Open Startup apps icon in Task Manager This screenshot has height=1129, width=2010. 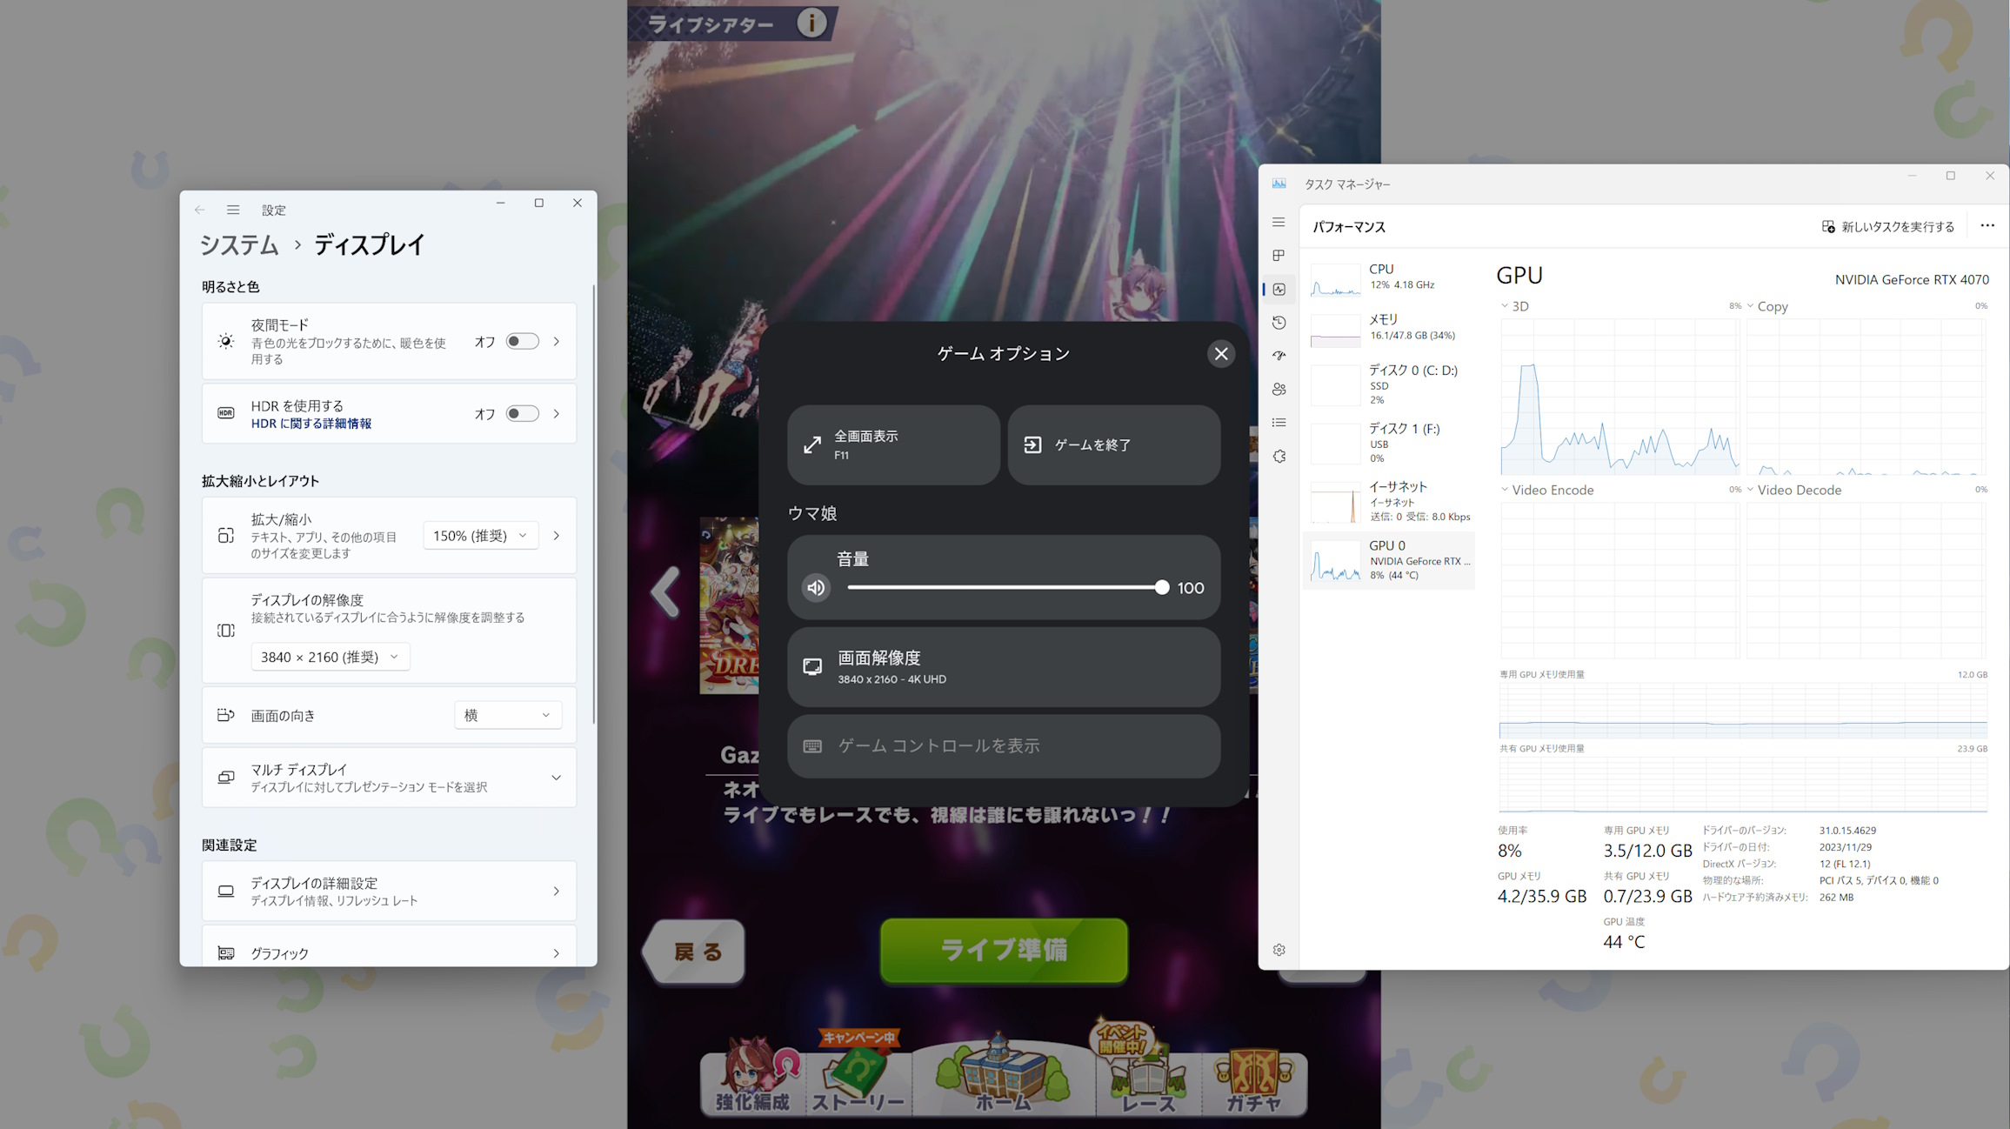(1279, 356)
